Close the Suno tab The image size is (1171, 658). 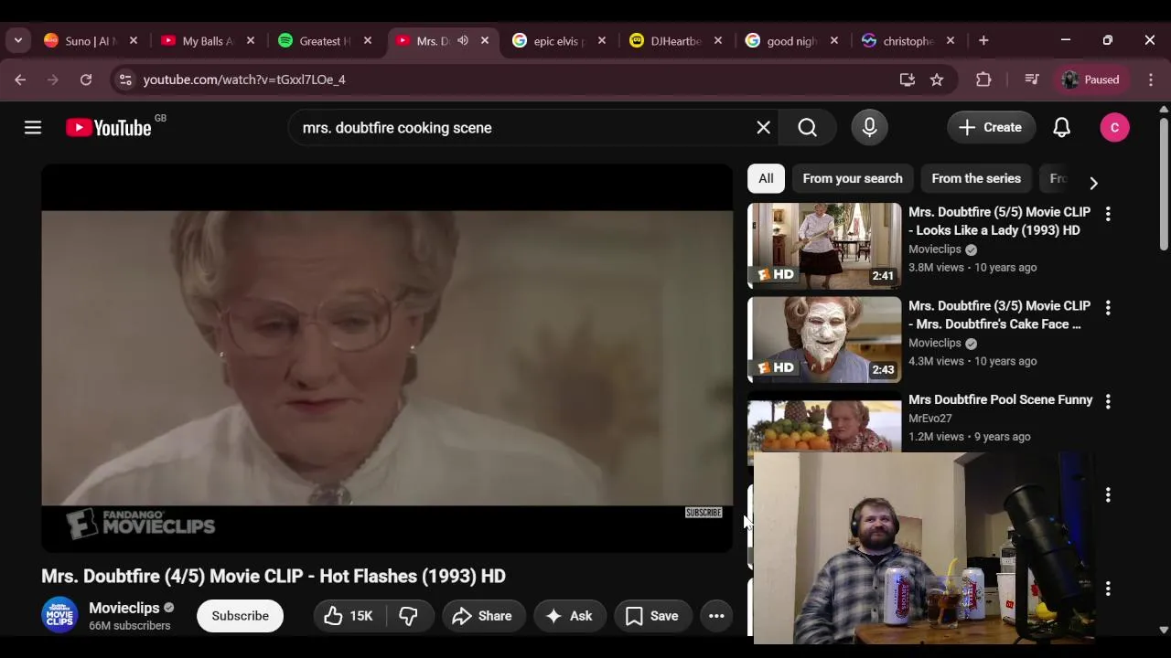pyautogui.click(x=134, y=40)
